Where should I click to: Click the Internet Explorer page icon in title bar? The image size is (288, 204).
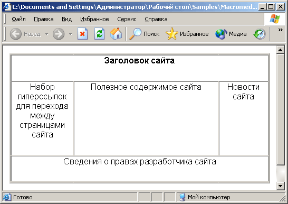7,7
